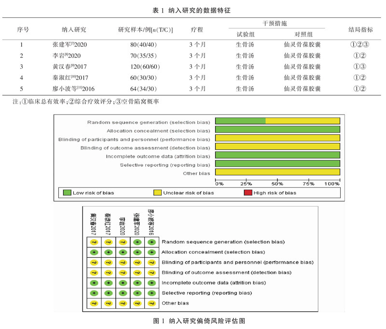
Task: Click the green Allocation concealment bar
Action: coord(278,130)
